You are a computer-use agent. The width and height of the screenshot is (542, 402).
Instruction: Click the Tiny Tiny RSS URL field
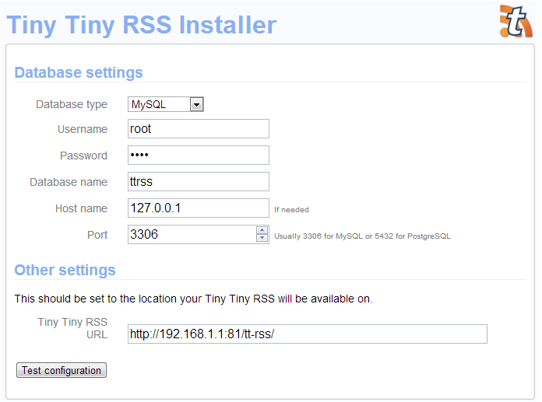tap(308, 334)
